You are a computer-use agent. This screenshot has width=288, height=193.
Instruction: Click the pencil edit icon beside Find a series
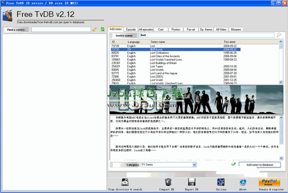95,29
